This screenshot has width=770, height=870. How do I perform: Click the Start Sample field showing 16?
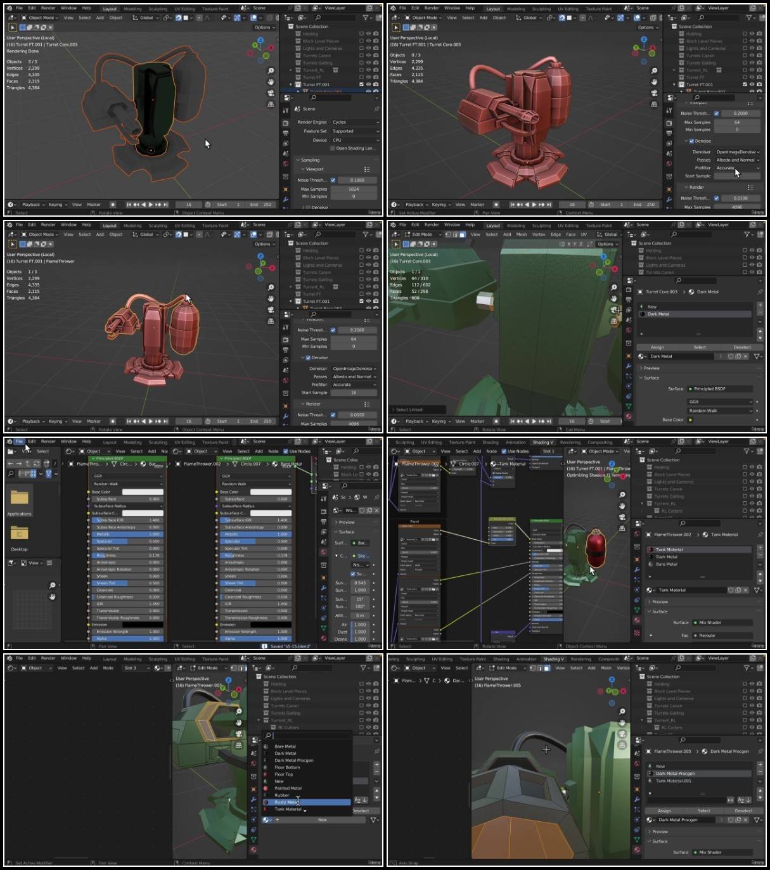pyautogui.click(x=353, y=393)
